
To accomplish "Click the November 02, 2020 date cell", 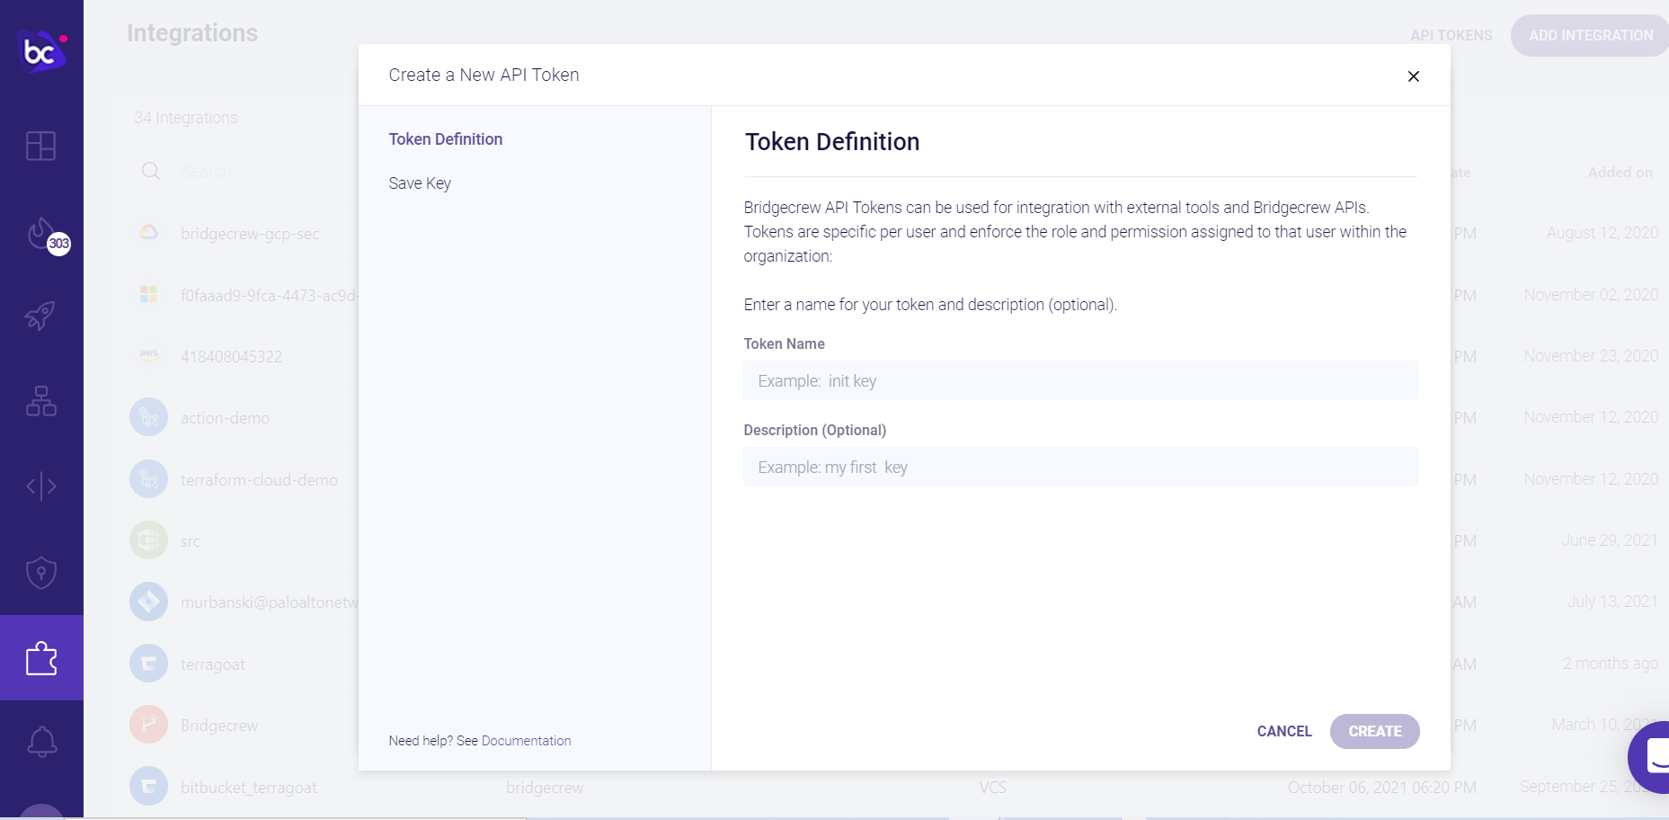I will [1591, 295].
